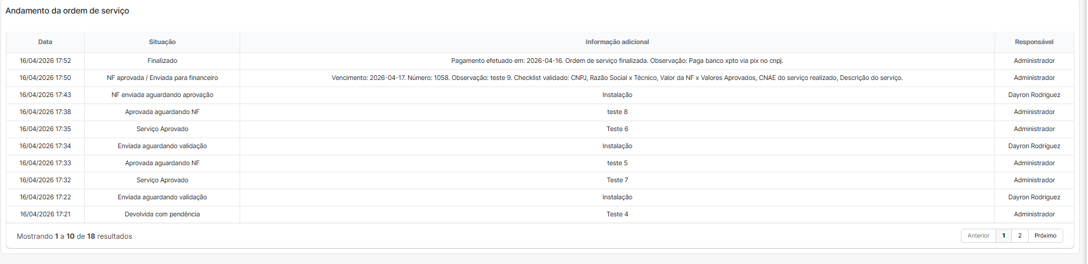Click the teste 8 information cell
Viewport: 1088px width, 264px height.
coord(617,112)
